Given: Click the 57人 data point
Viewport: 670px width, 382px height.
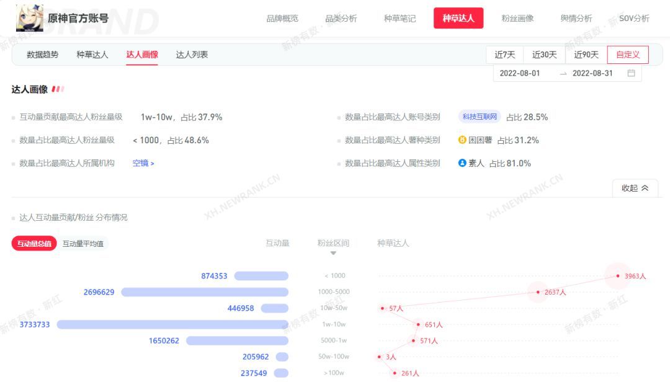Looking at the screenshot, I should pyautogui.click(x=382, y=308).
